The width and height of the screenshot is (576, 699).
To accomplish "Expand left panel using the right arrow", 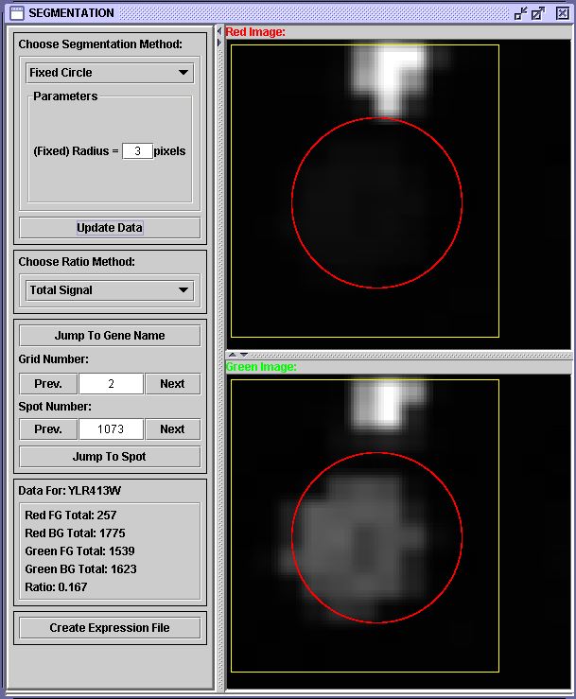I will tap(218, 43).
